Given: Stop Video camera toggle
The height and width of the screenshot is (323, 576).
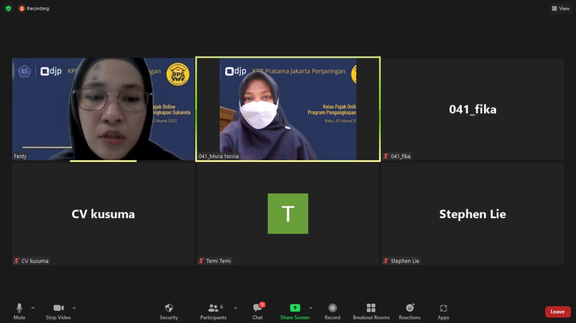Looking at the screenshot, I should 58,308.
